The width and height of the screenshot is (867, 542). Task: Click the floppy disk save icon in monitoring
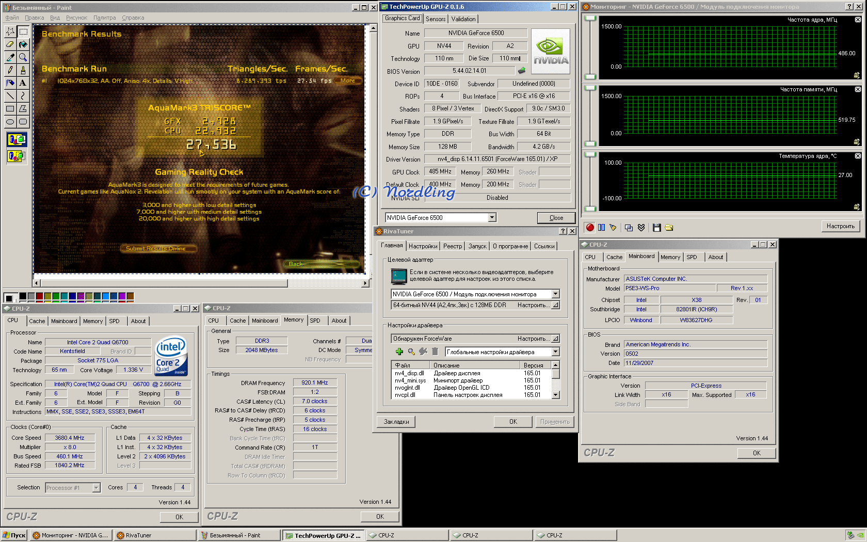(657, 228)
